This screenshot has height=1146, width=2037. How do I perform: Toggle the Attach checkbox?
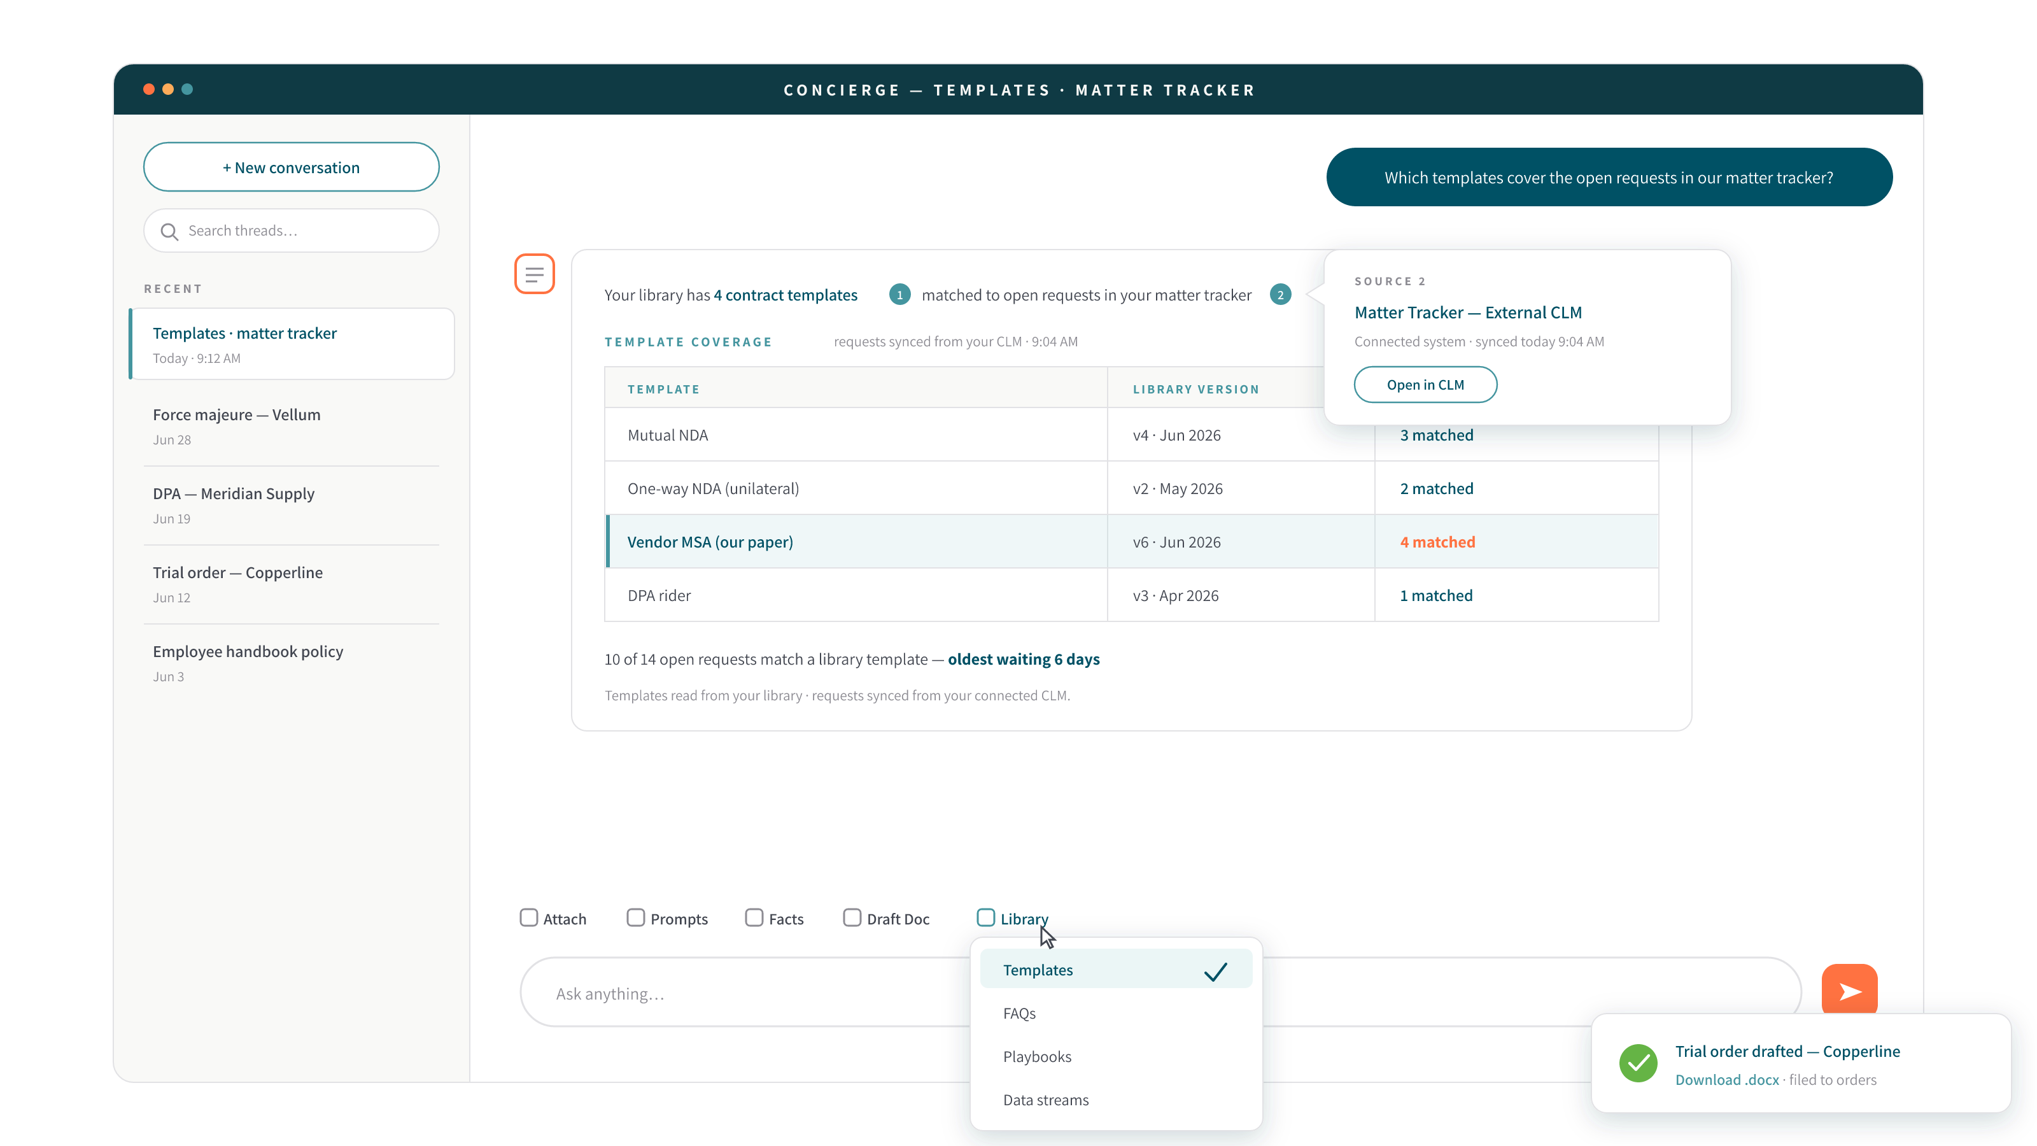click(x=529, y=917)
